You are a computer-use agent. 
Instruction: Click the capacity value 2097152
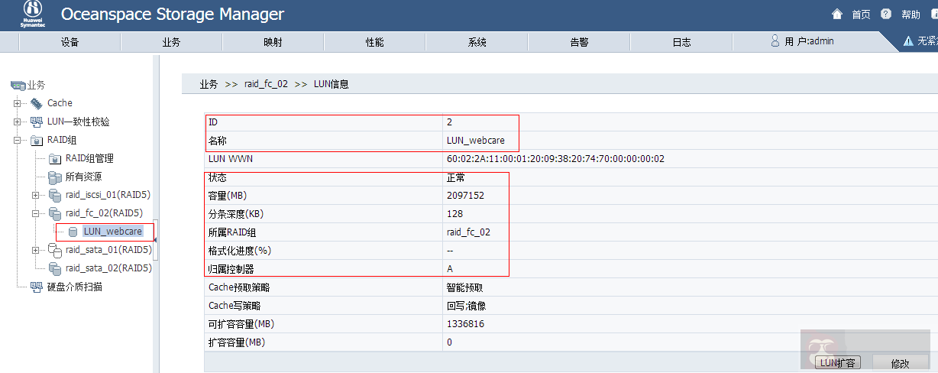(x=465, y=196)
